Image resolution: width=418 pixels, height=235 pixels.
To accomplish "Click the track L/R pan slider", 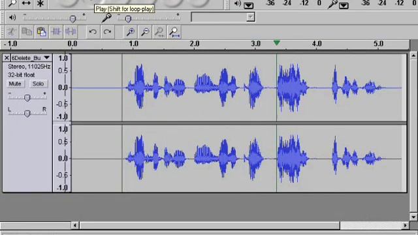I will [27, 113].
